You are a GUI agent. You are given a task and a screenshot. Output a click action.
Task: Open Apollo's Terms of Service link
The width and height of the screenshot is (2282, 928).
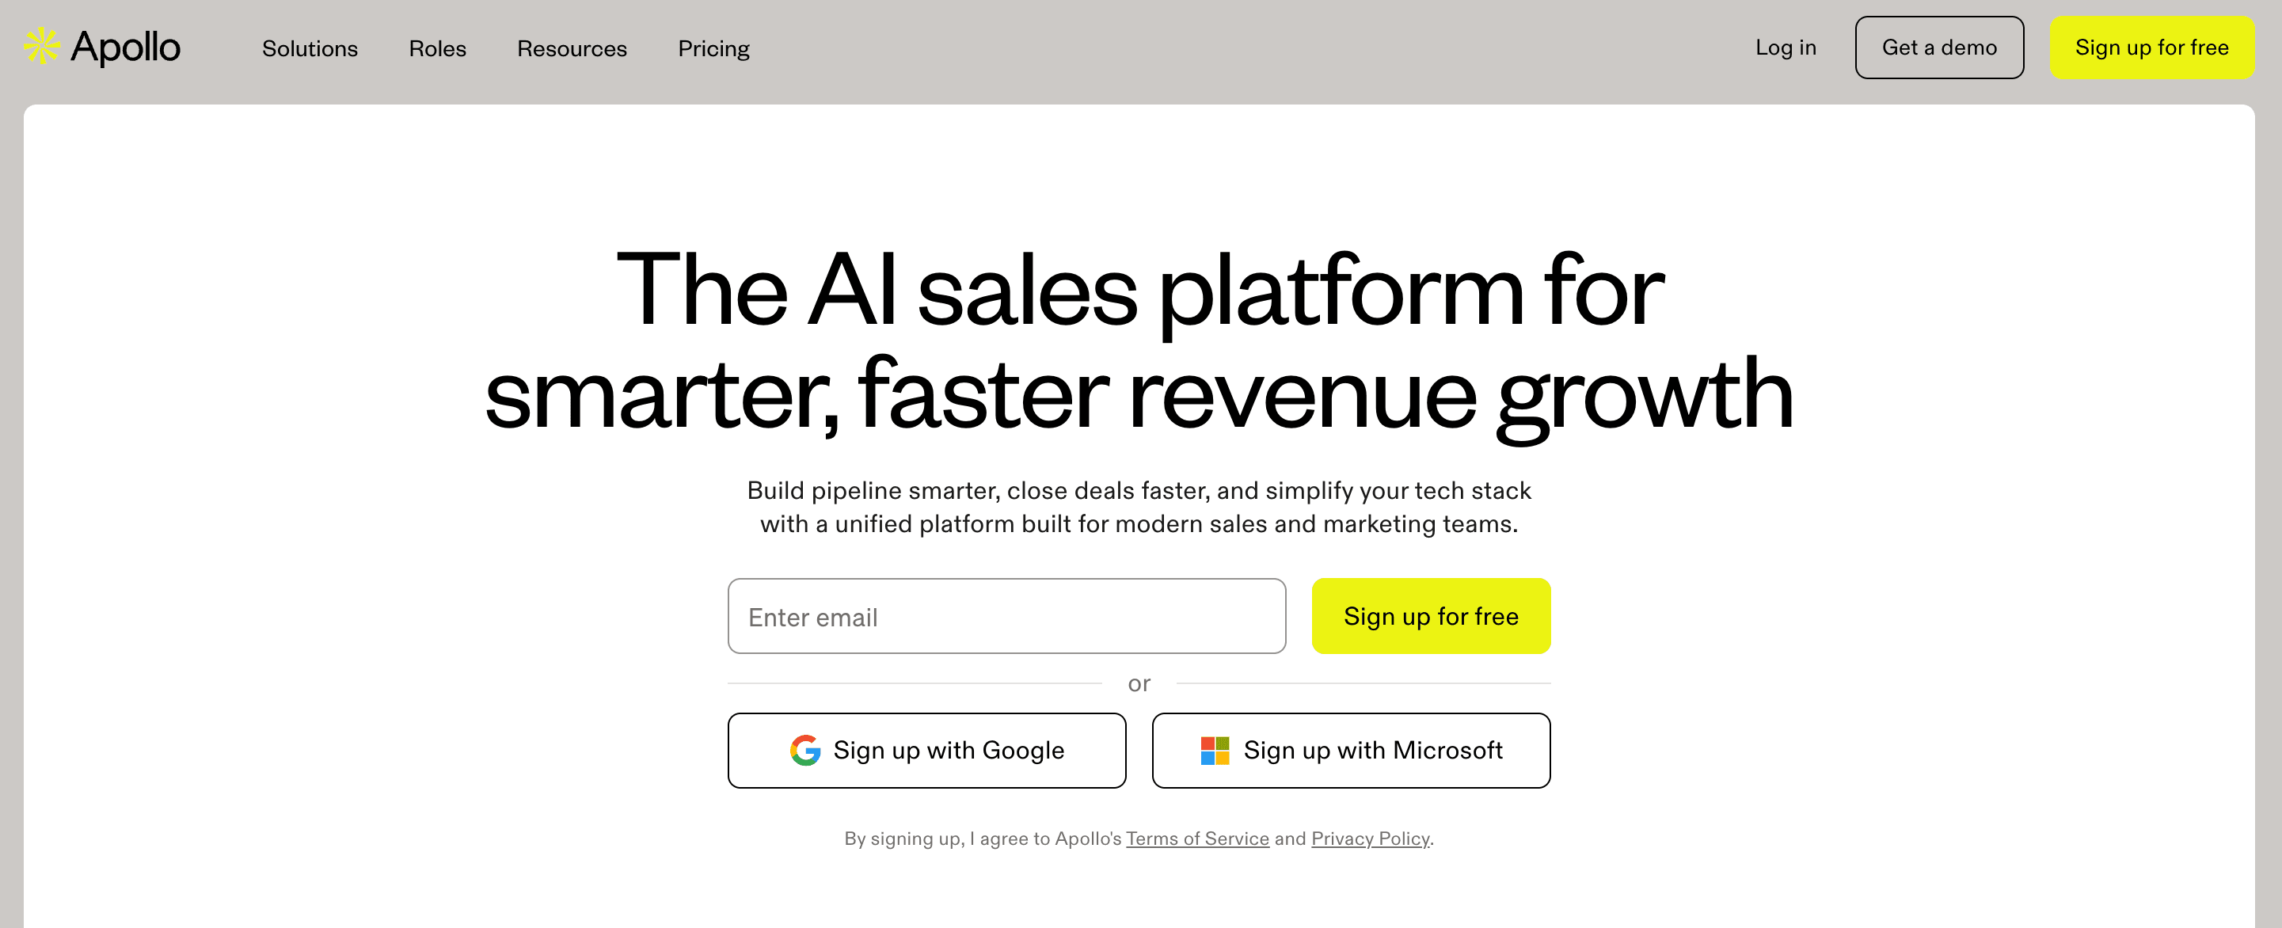(x=1198, y=838)
